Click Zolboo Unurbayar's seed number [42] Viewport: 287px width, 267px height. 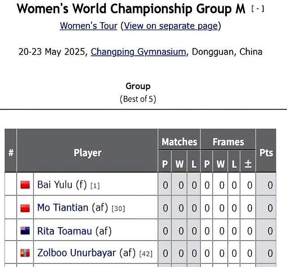tap(146, 254)
